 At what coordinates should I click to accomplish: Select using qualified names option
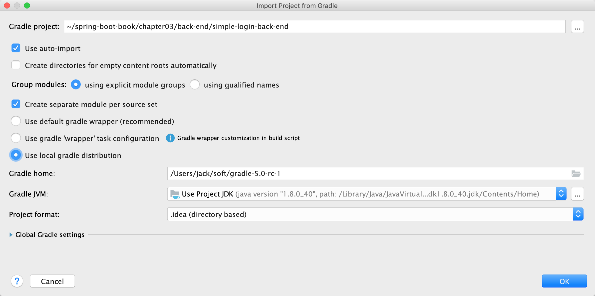pyautogui.click(x=195, y=85)
